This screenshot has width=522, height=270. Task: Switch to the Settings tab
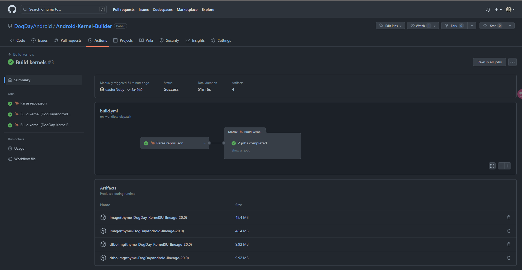pyautogui.click(x=221, y=40)
